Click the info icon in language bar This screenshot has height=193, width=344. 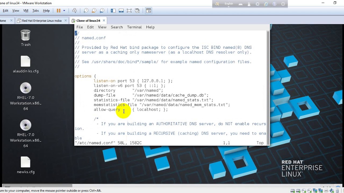(x=283, y=4)
